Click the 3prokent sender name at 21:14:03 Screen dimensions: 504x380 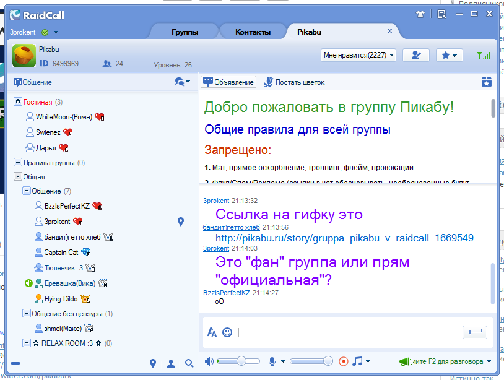(216, 248)
